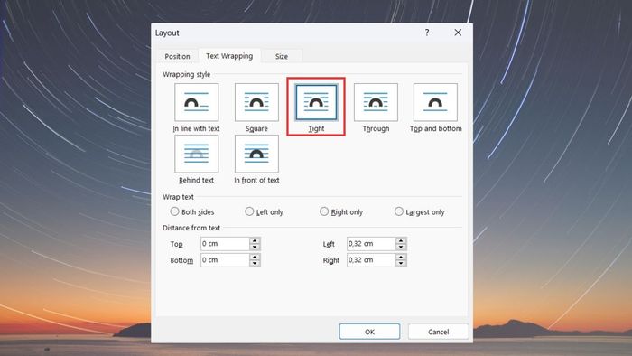The image size is (632, 356).
Task: Confirm with the OK button
Action: [369, 332]
